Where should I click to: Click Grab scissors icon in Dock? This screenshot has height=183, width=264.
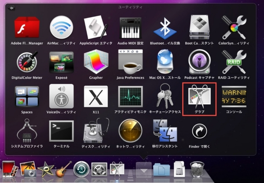[x=117, y=169]
